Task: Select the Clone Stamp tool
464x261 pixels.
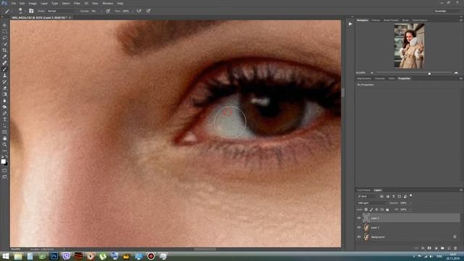Action: point(4,75)
